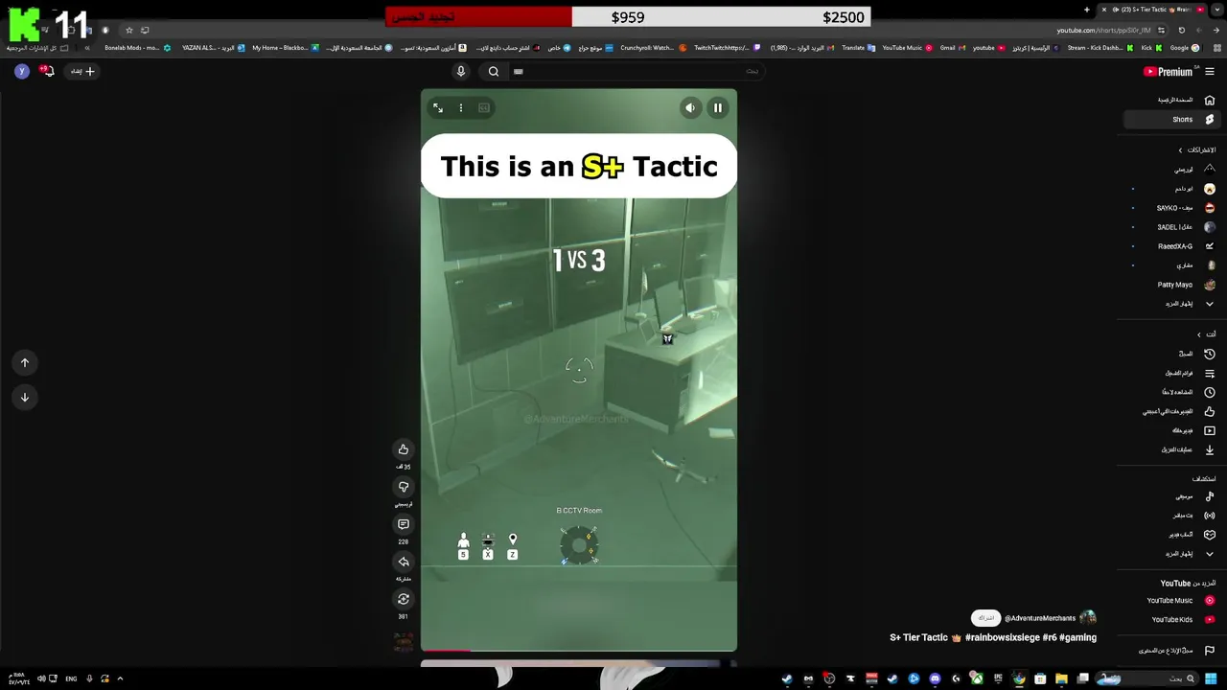
Task: Open the Crunchyroll bookmark
Action: click(654, 48)
